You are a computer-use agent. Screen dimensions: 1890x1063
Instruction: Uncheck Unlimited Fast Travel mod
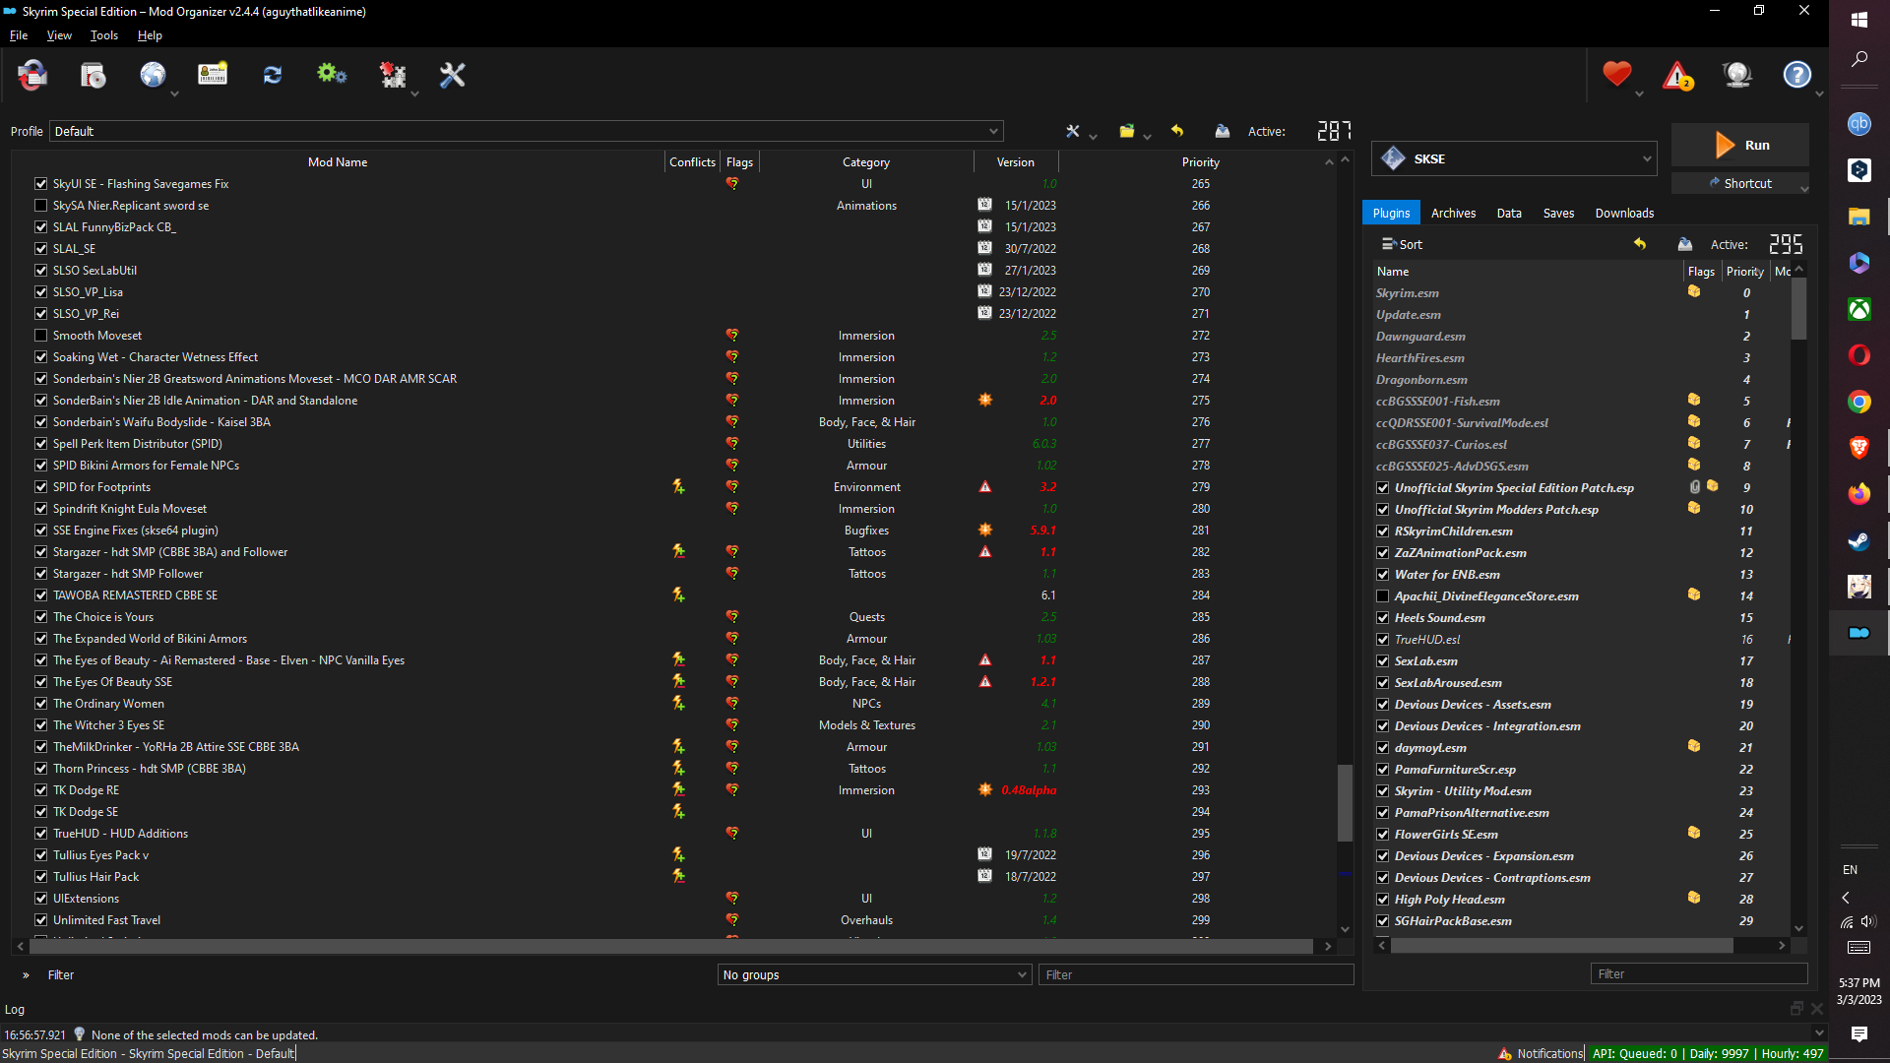pos(40,919)
